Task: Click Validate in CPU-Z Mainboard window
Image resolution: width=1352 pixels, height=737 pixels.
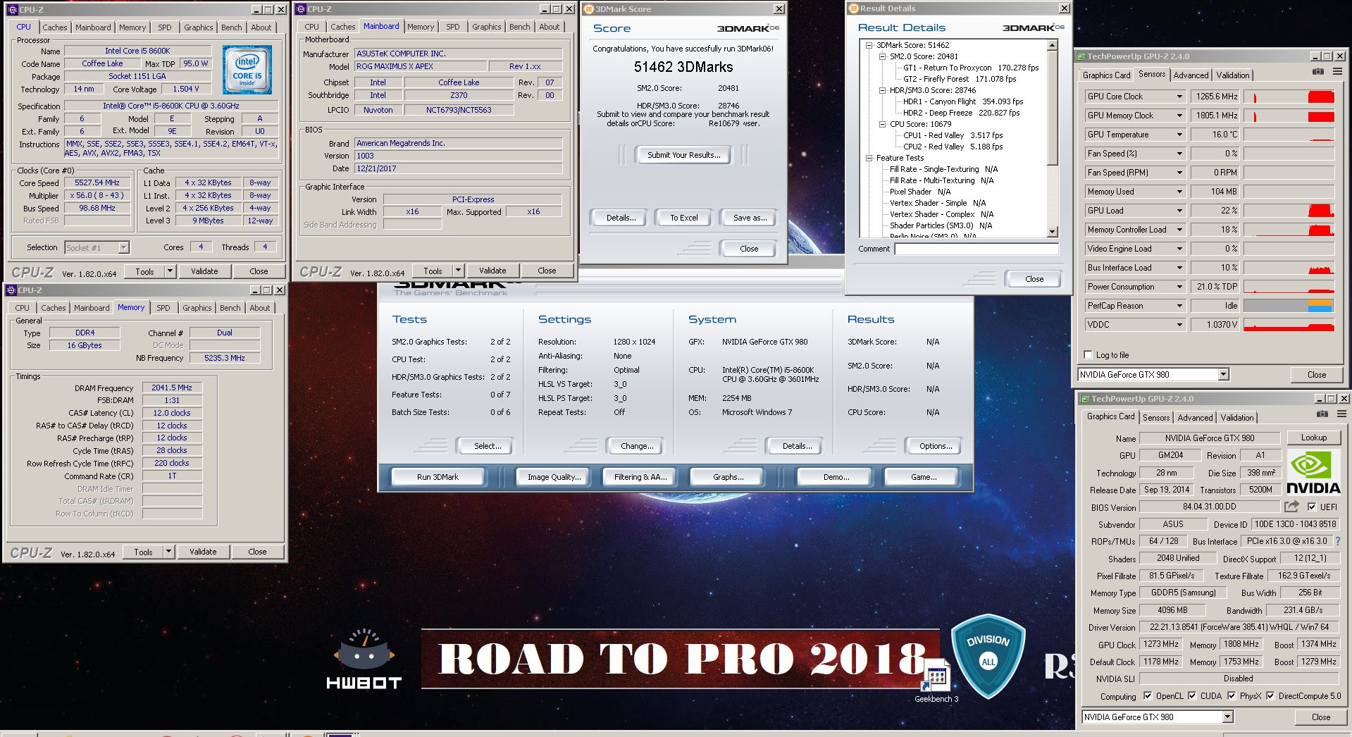Action: point(492,271)
